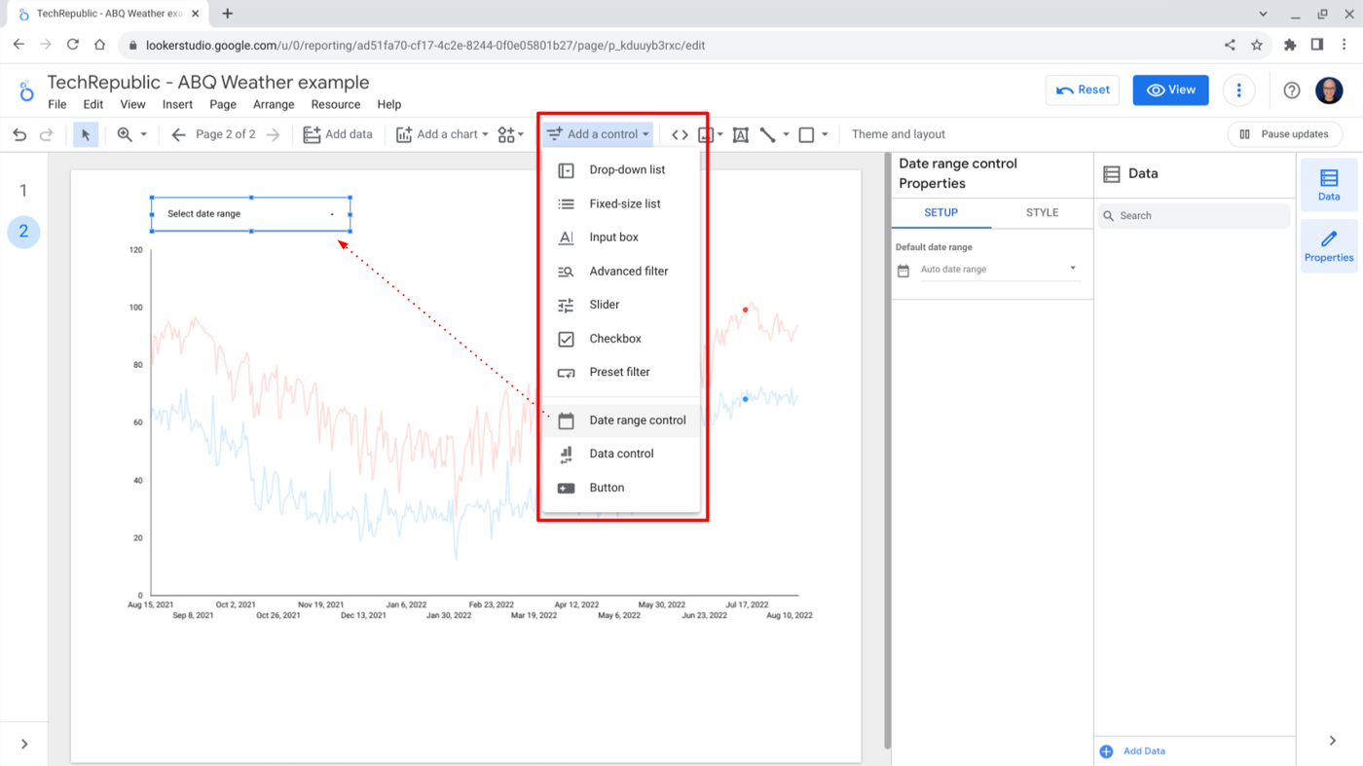Expand the Default date range dropdown
The image size is (1363, 766).
997,270
